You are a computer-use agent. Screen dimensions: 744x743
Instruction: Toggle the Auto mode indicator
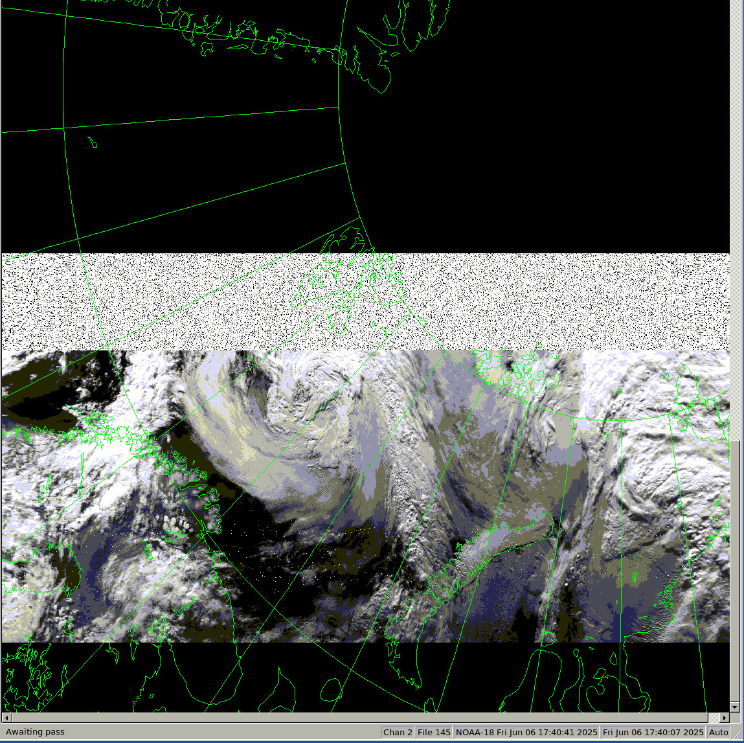tap(719, 732)
